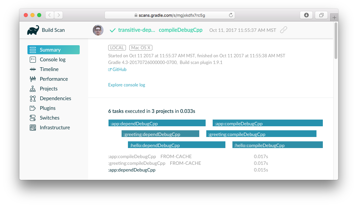Click the page vertical scrollbar

(336, 41)
